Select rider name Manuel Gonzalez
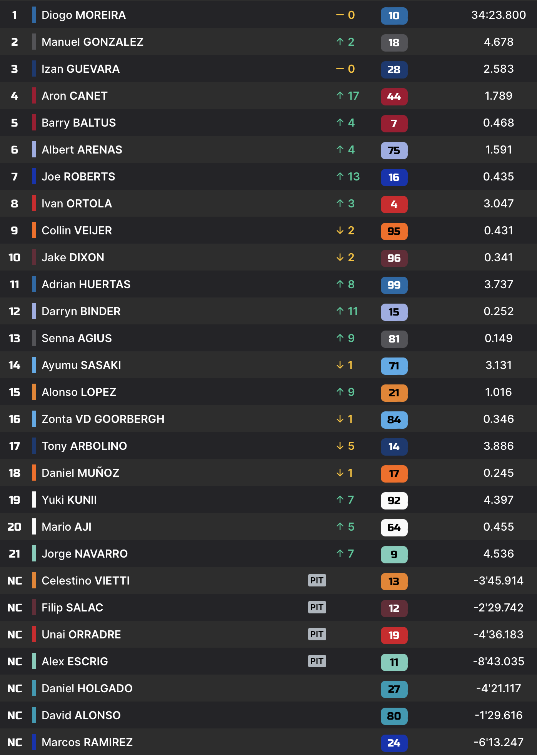The width and height of the screenshot is (537, 755). pyautogui.click(x=92, y=42)
